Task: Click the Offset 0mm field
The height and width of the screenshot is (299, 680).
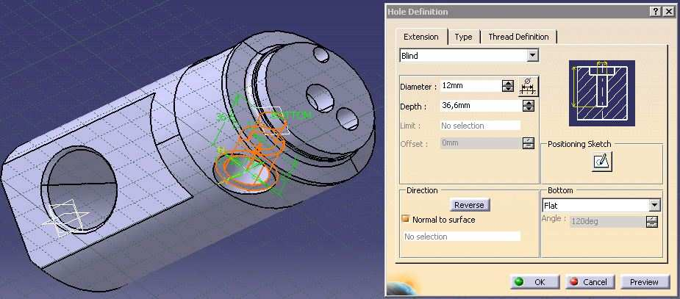Action: click(481, 143)
